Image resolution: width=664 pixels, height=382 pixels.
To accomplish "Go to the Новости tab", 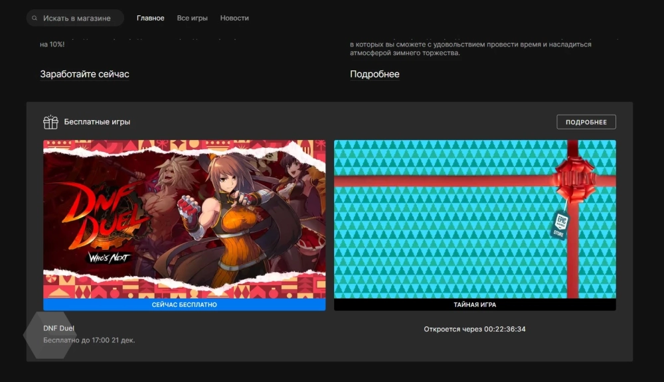I will click(x=234, y=18).
